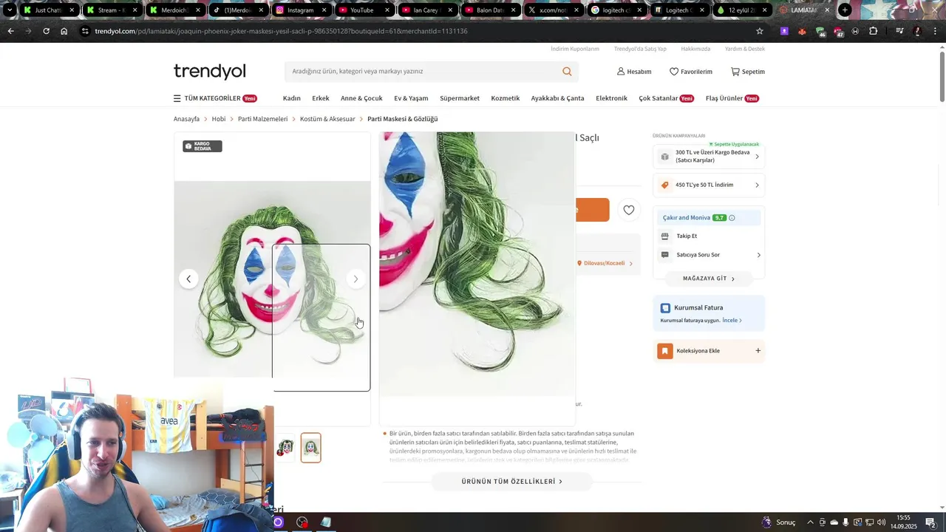Show hidden tray icons chevron

coord(810,522)
